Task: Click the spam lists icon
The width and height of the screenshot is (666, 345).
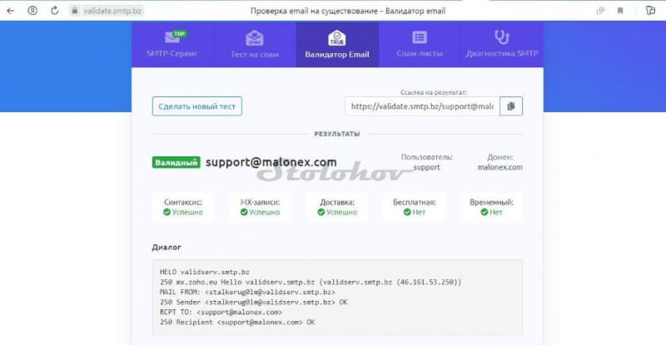Action: (420, 37)
